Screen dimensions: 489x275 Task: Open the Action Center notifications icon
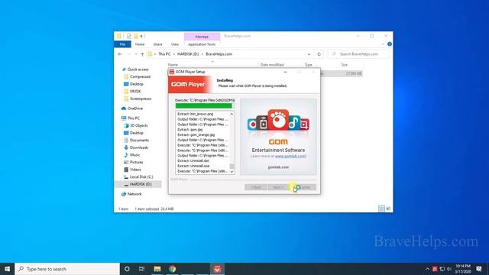479,269
